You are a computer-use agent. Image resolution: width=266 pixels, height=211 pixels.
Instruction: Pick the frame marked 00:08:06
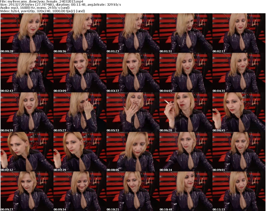(133, 152)
